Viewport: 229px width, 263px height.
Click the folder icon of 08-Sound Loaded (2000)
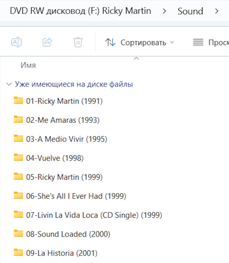pyautogui.click(x=19, y=233)
